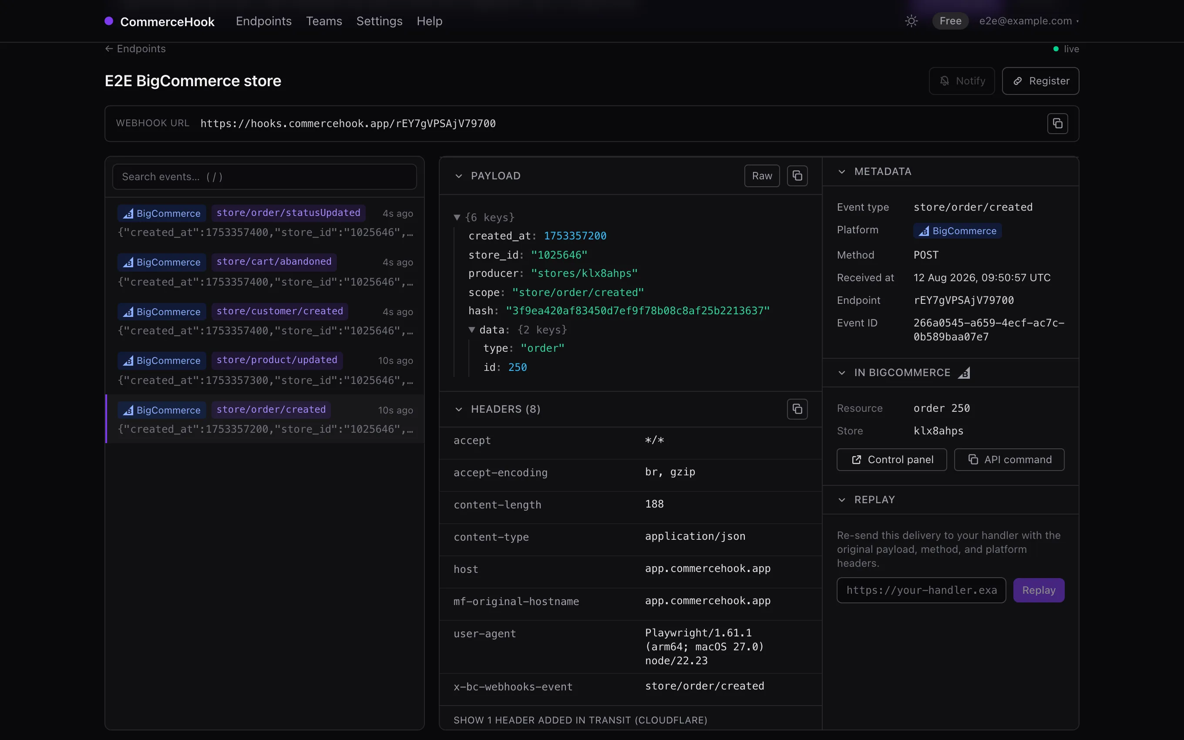
Task: Collapse the HEADERS (8) section
Action: [458, 409]
